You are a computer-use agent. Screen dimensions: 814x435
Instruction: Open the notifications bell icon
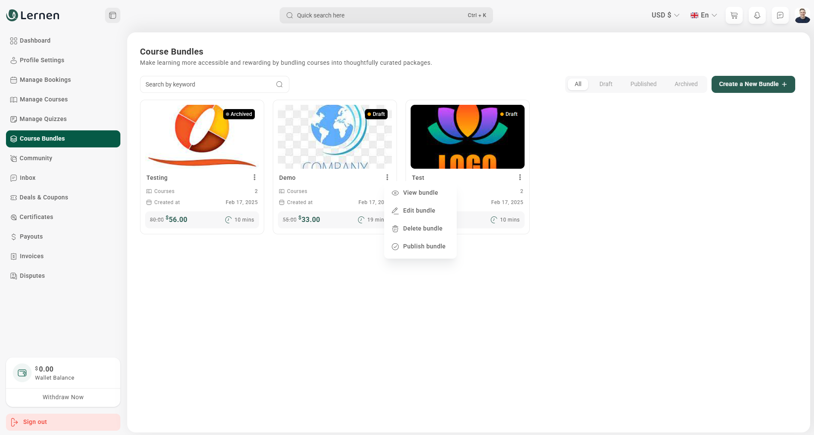tap(756, 15)
